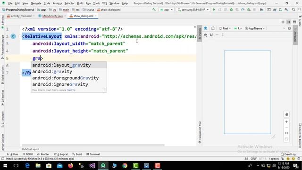Click the pan hand icon in preview

[x=286, y=114]
